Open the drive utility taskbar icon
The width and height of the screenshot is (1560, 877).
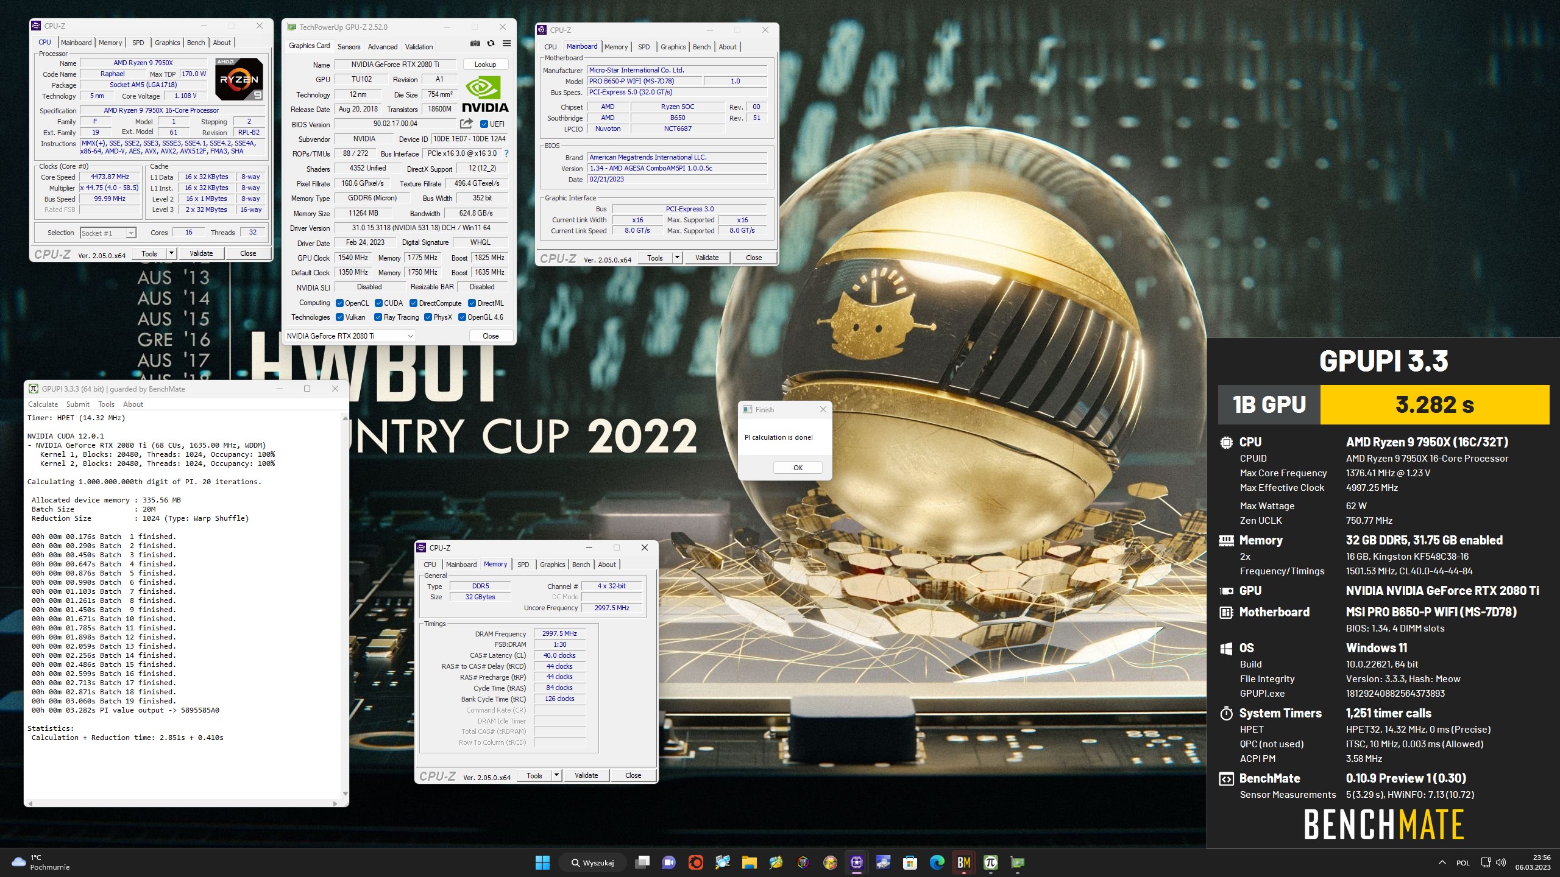pyautogui.click(x=884, y=862)
